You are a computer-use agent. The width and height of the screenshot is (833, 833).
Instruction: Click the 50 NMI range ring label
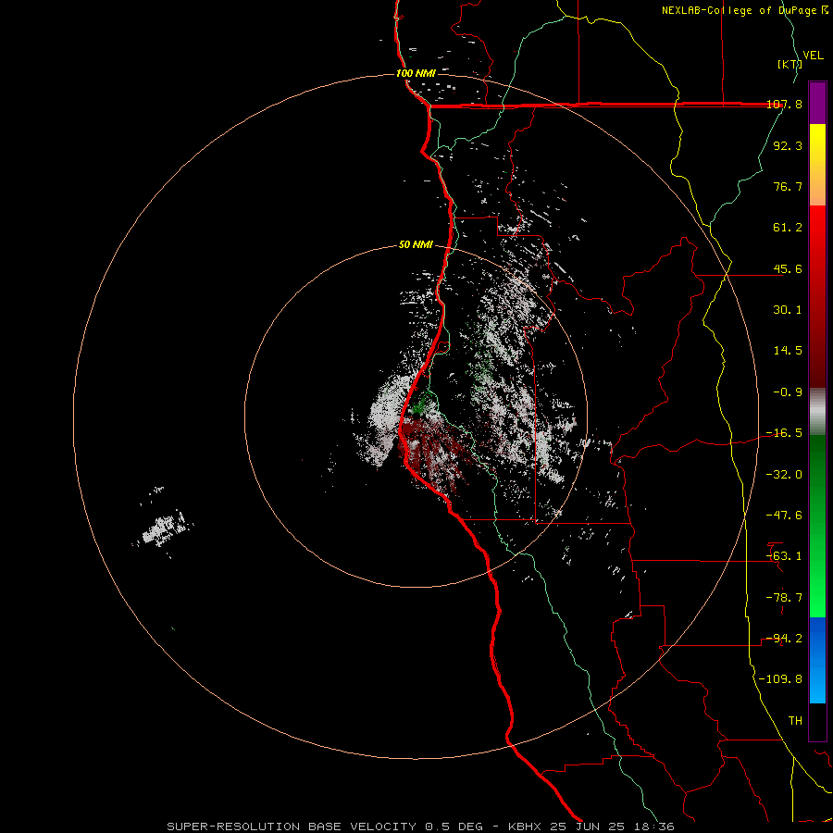coord(416,245)
